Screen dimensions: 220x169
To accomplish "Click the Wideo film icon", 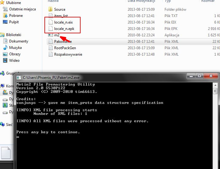I will coord(5,61).
